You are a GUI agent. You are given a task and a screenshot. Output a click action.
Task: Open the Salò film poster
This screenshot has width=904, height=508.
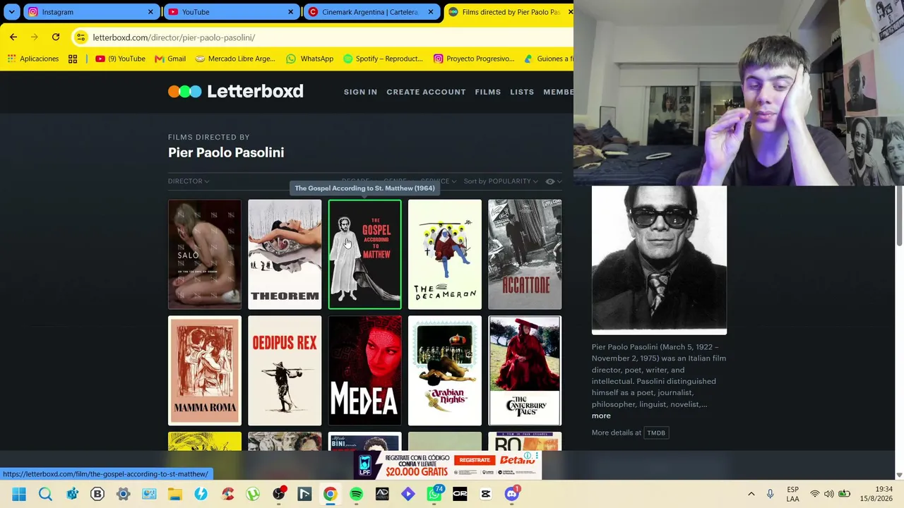coord(205,255)
